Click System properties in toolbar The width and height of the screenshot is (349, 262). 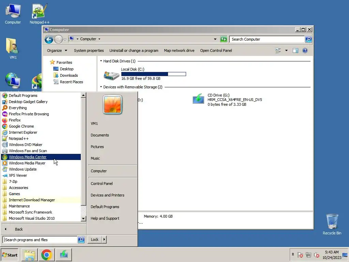tap(89, 50)
